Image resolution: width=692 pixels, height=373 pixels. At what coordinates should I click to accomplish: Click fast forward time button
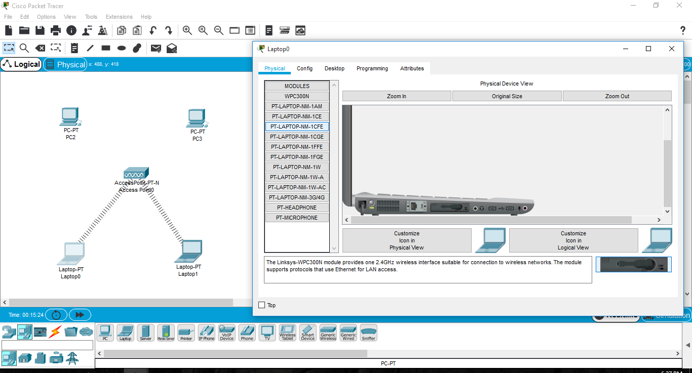[x=80, y=315]
